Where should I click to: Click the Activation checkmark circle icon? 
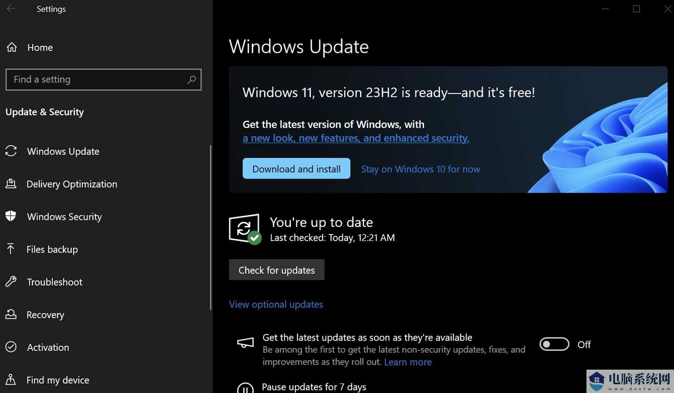click(11, 347)
